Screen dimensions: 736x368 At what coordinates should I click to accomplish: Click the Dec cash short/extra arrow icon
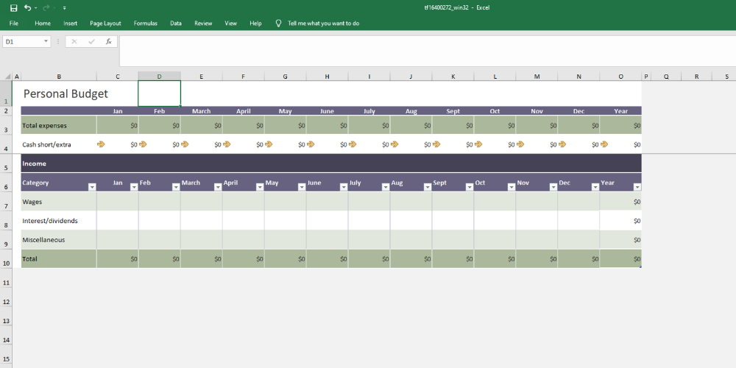click(x=562, y=144)
